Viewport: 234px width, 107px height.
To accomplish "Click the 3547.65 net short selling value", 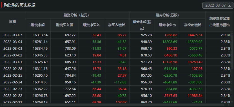I will 171,96.
